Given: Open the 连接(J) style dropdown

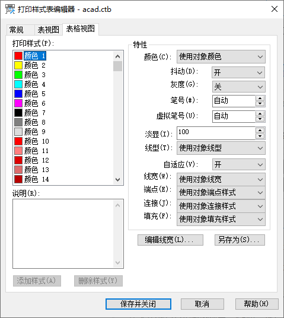Looking at the screenshot, I should click(x=221, y=206).
